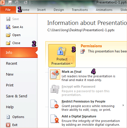Open Customize Quick Access Toolbar dropdown
The width and height of the screenshot is (127, 128).
point(32,3)
